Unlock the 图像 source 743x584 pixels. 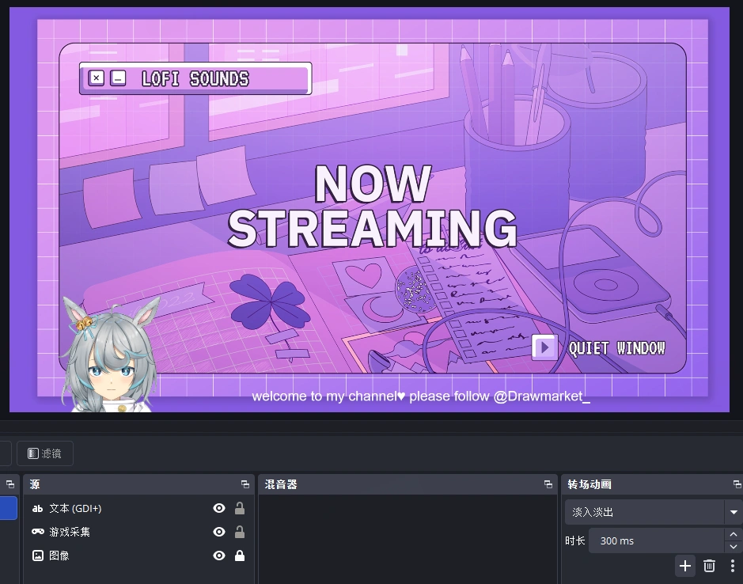[x=240, y=556]
